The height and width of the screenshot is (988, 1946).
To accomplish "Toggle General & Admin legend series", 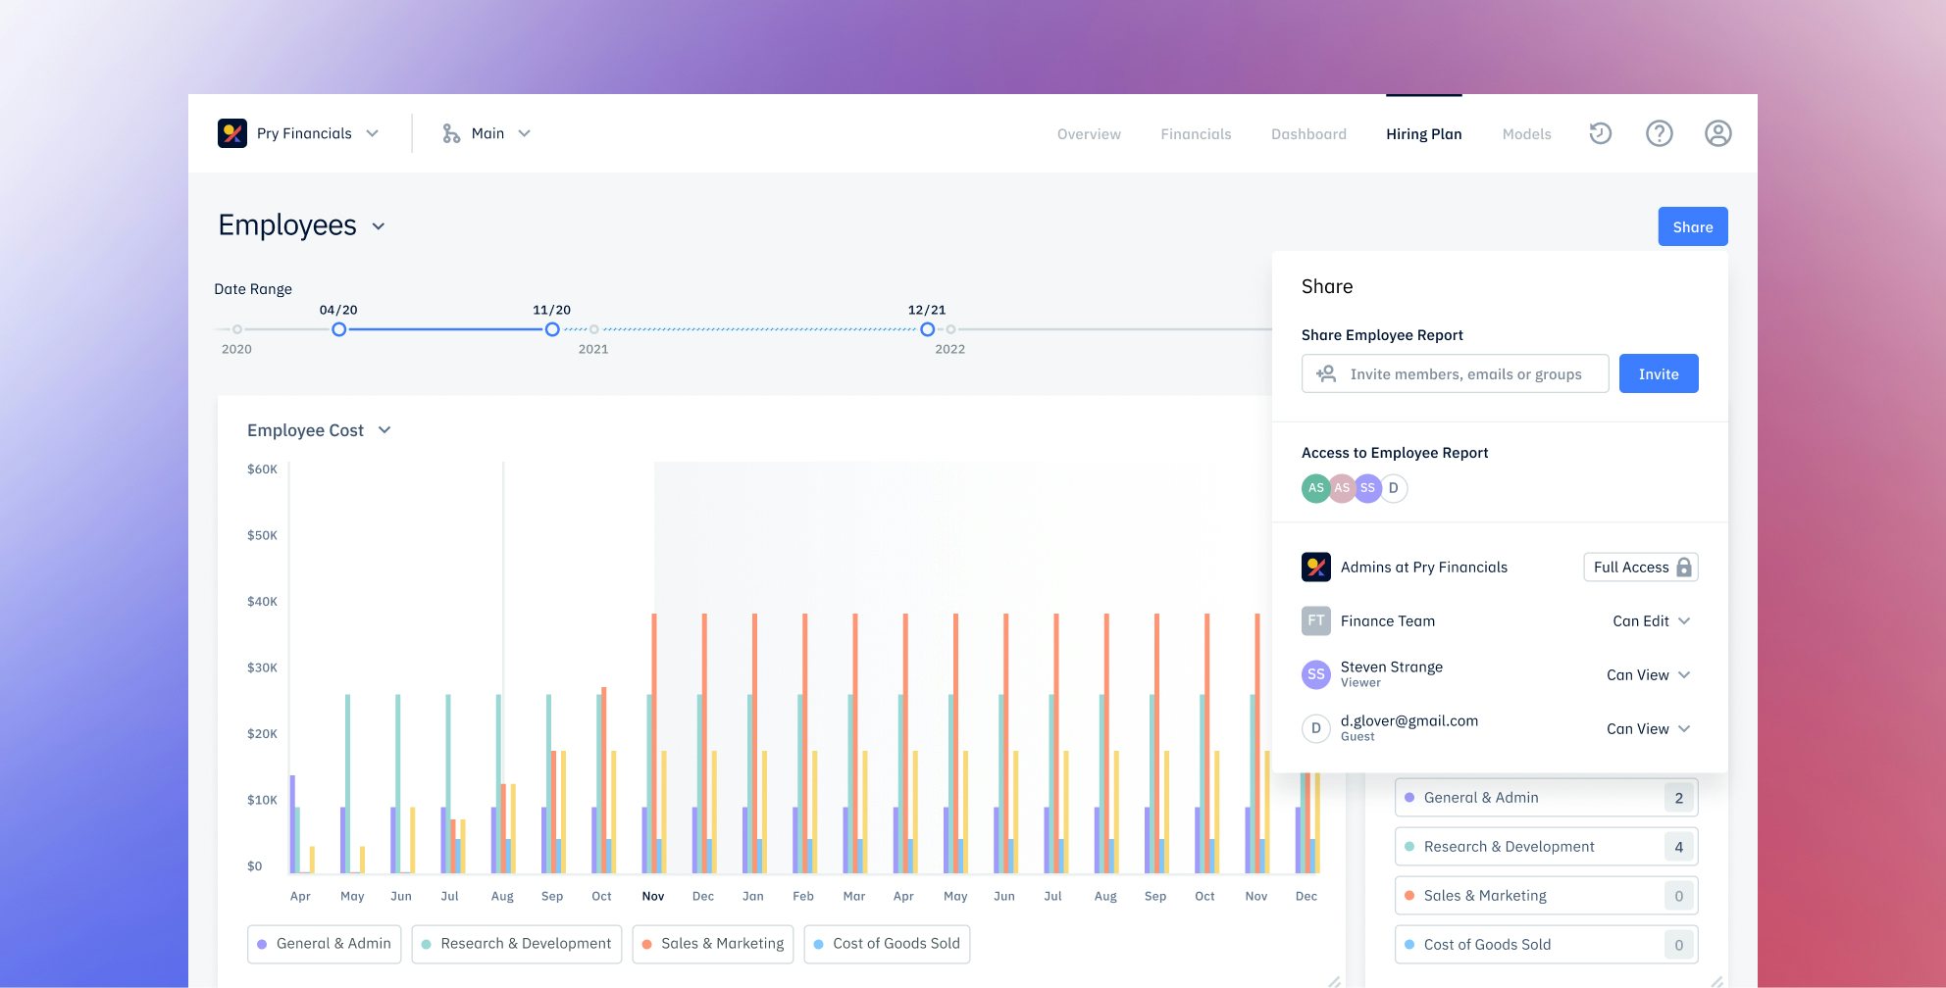I will coord(324,944).
